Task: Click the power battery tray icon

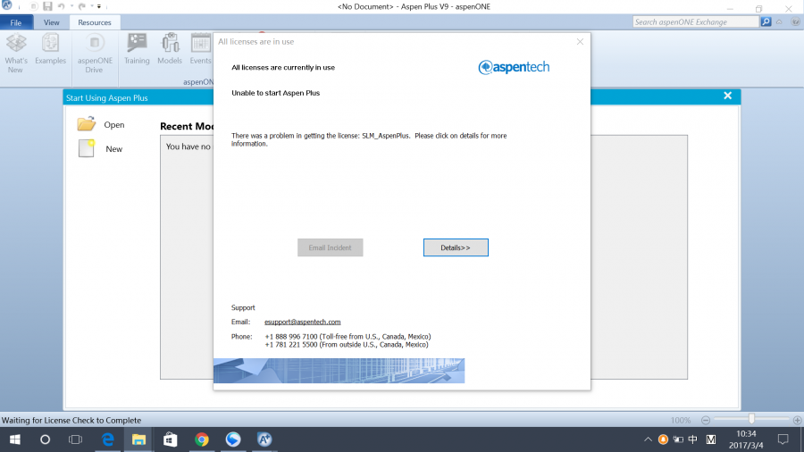Action: 678,439
